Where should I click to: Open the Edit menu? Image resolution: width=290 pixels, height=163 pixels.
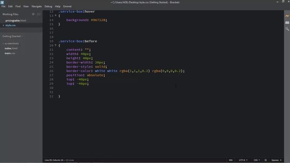tap(10, 6)
